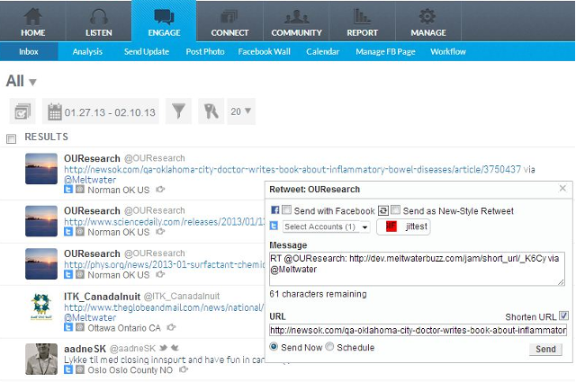Enable Send as New-Style Retweet checkbox
This screenshot has width=576, height=382.
click(395, 209)
